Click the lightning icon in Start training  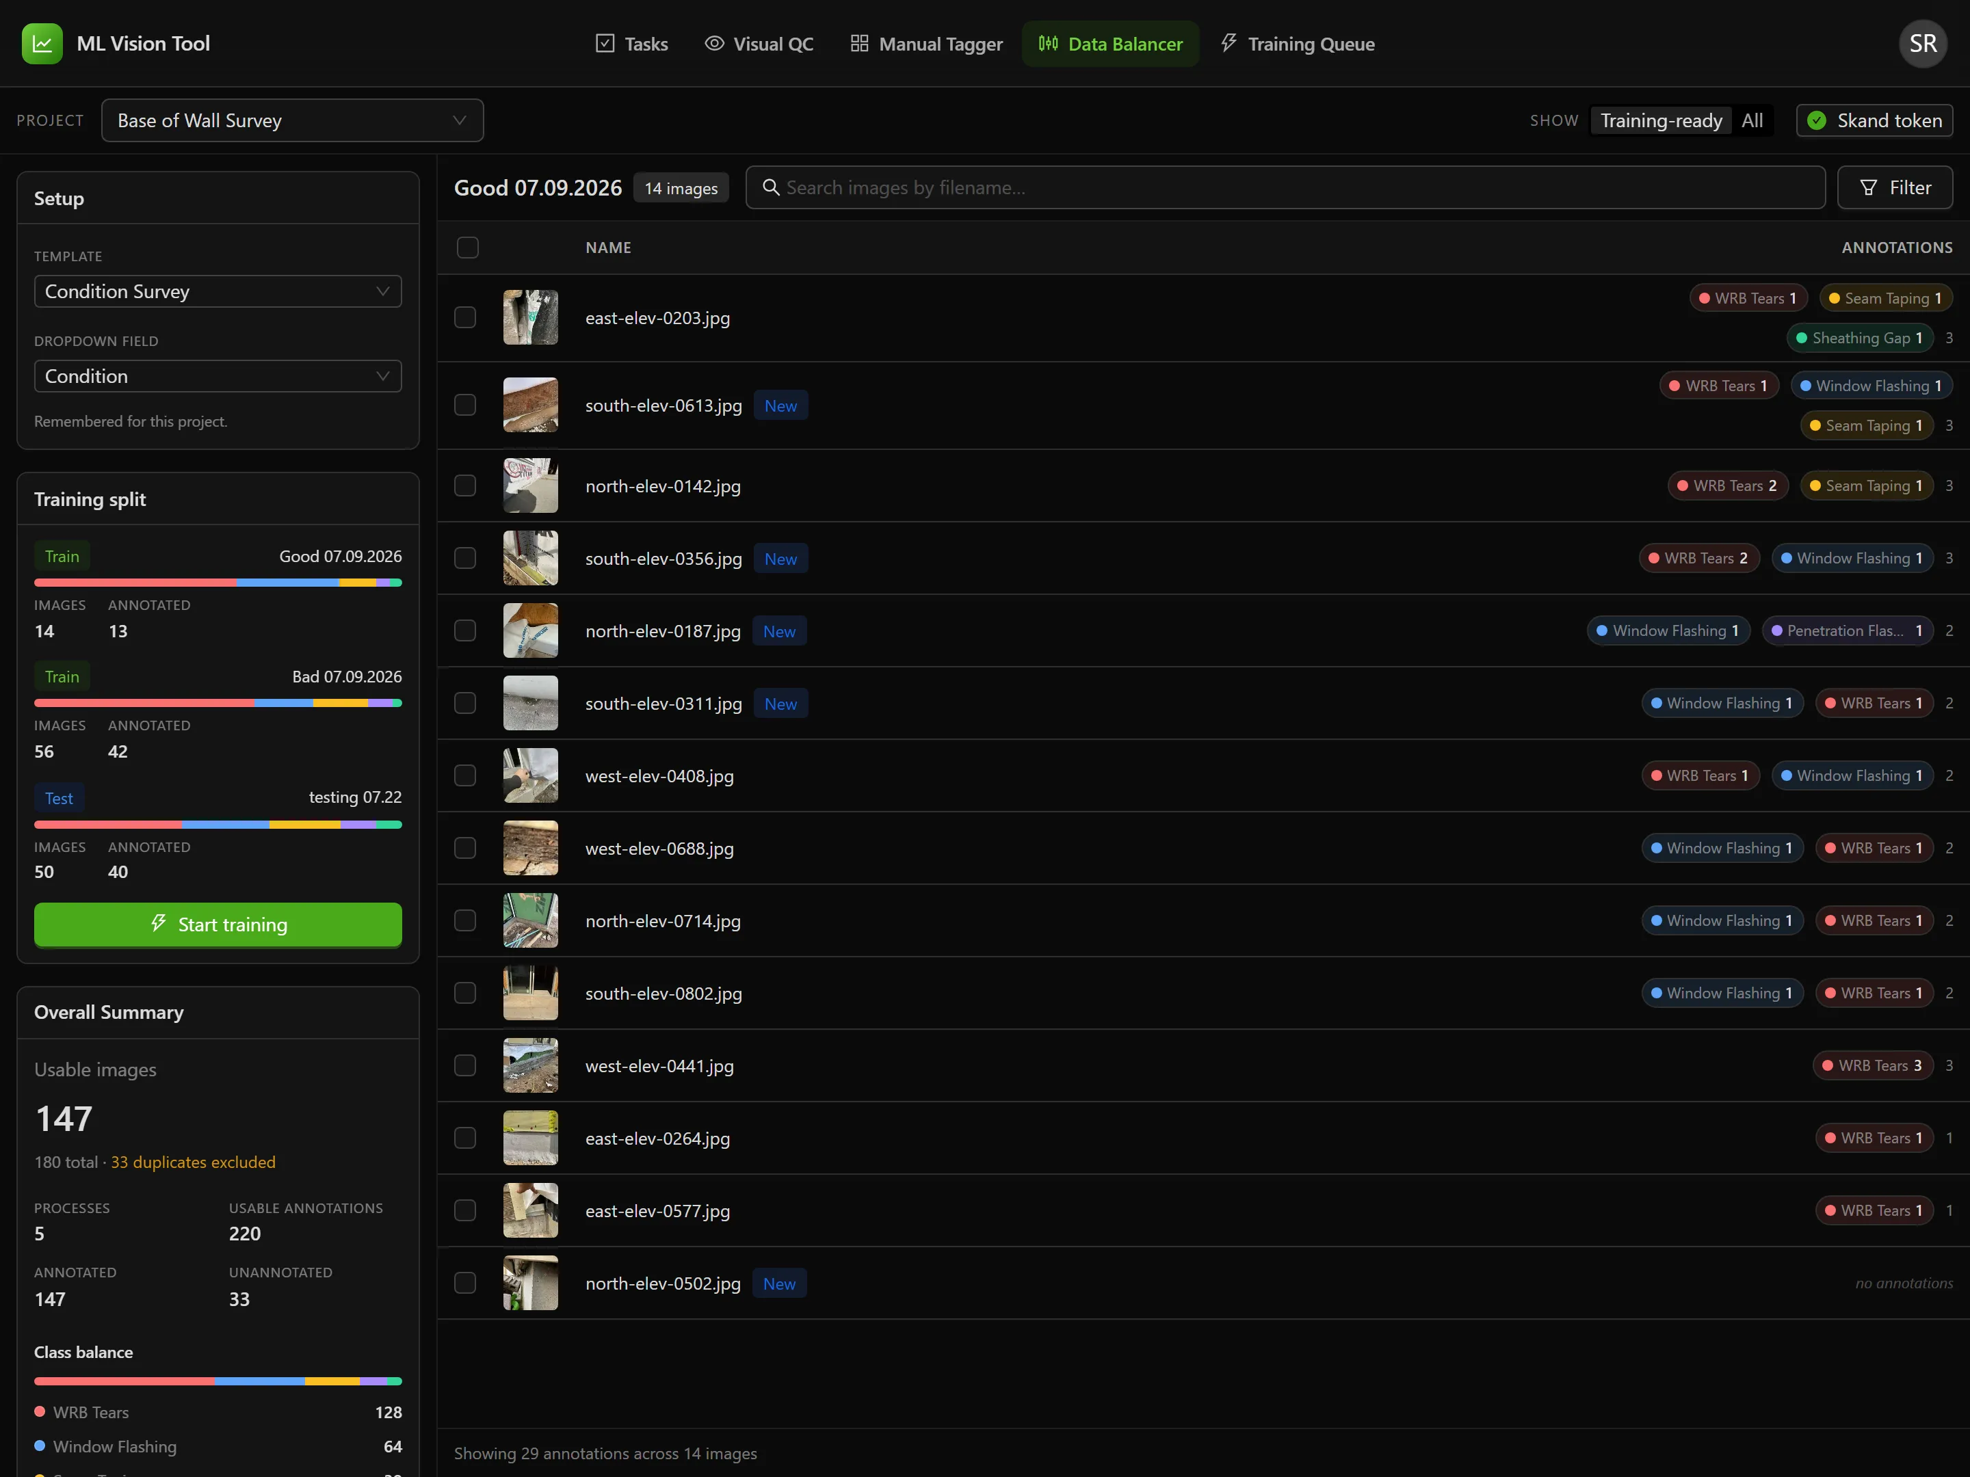coord(159,924)
